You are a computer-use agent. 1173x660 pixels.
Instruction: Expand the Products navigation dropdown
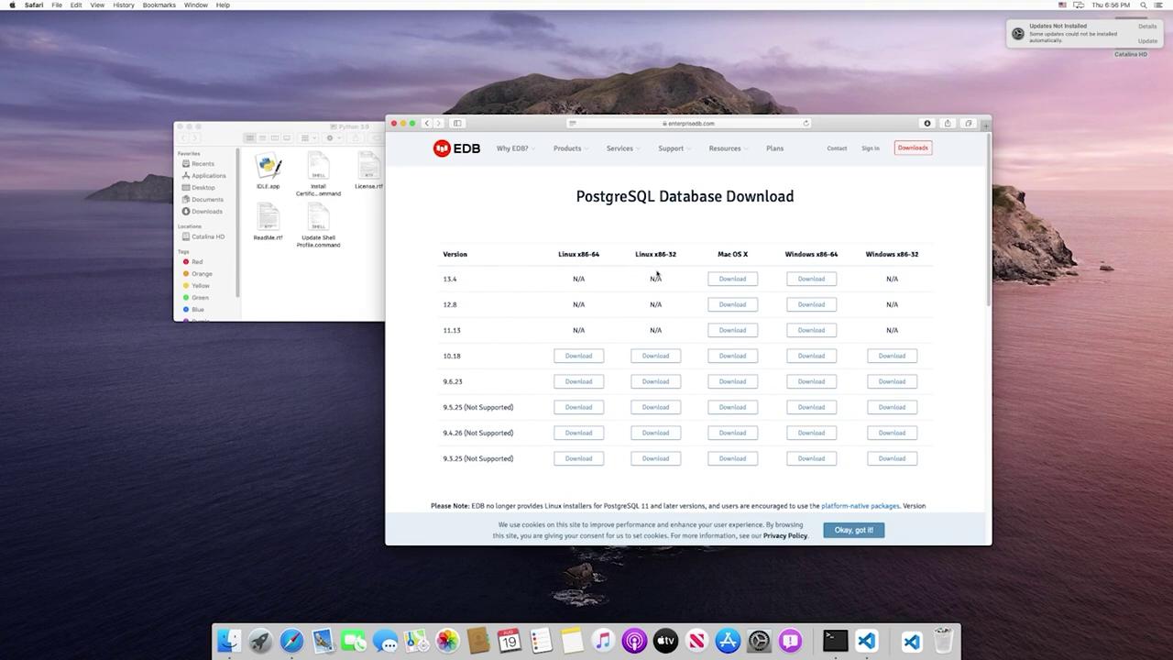(x=569, y=148)
